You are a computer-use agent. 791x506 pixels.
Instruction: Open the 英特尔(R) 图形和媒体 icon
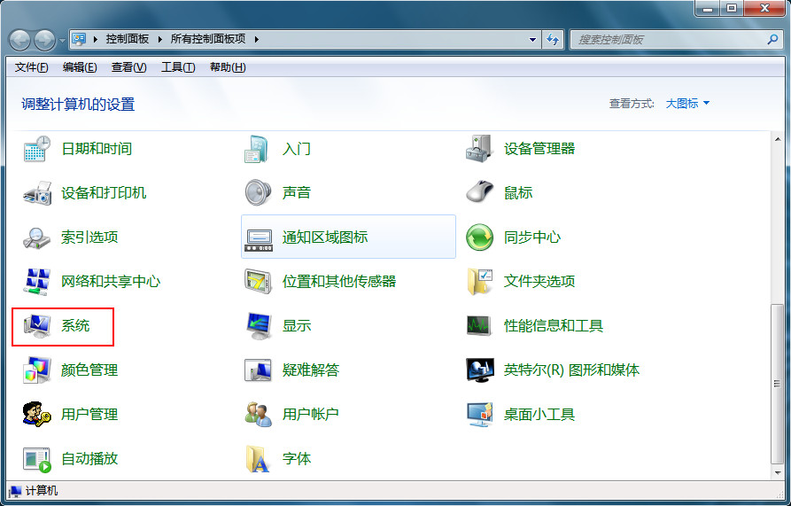click(x=479, y=370)
